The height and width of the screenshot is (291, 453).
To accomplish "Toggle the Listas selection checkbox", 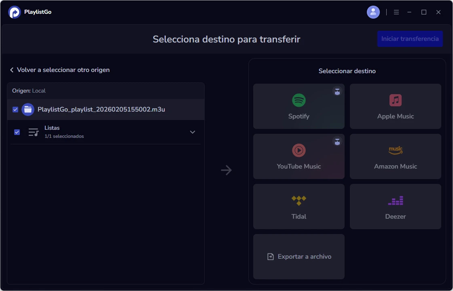I will [17, 132].
